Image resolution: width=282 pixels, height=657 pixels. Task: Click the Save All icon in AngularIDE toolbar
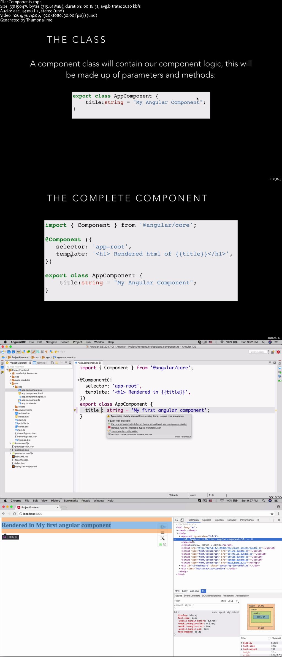point(13,352)
